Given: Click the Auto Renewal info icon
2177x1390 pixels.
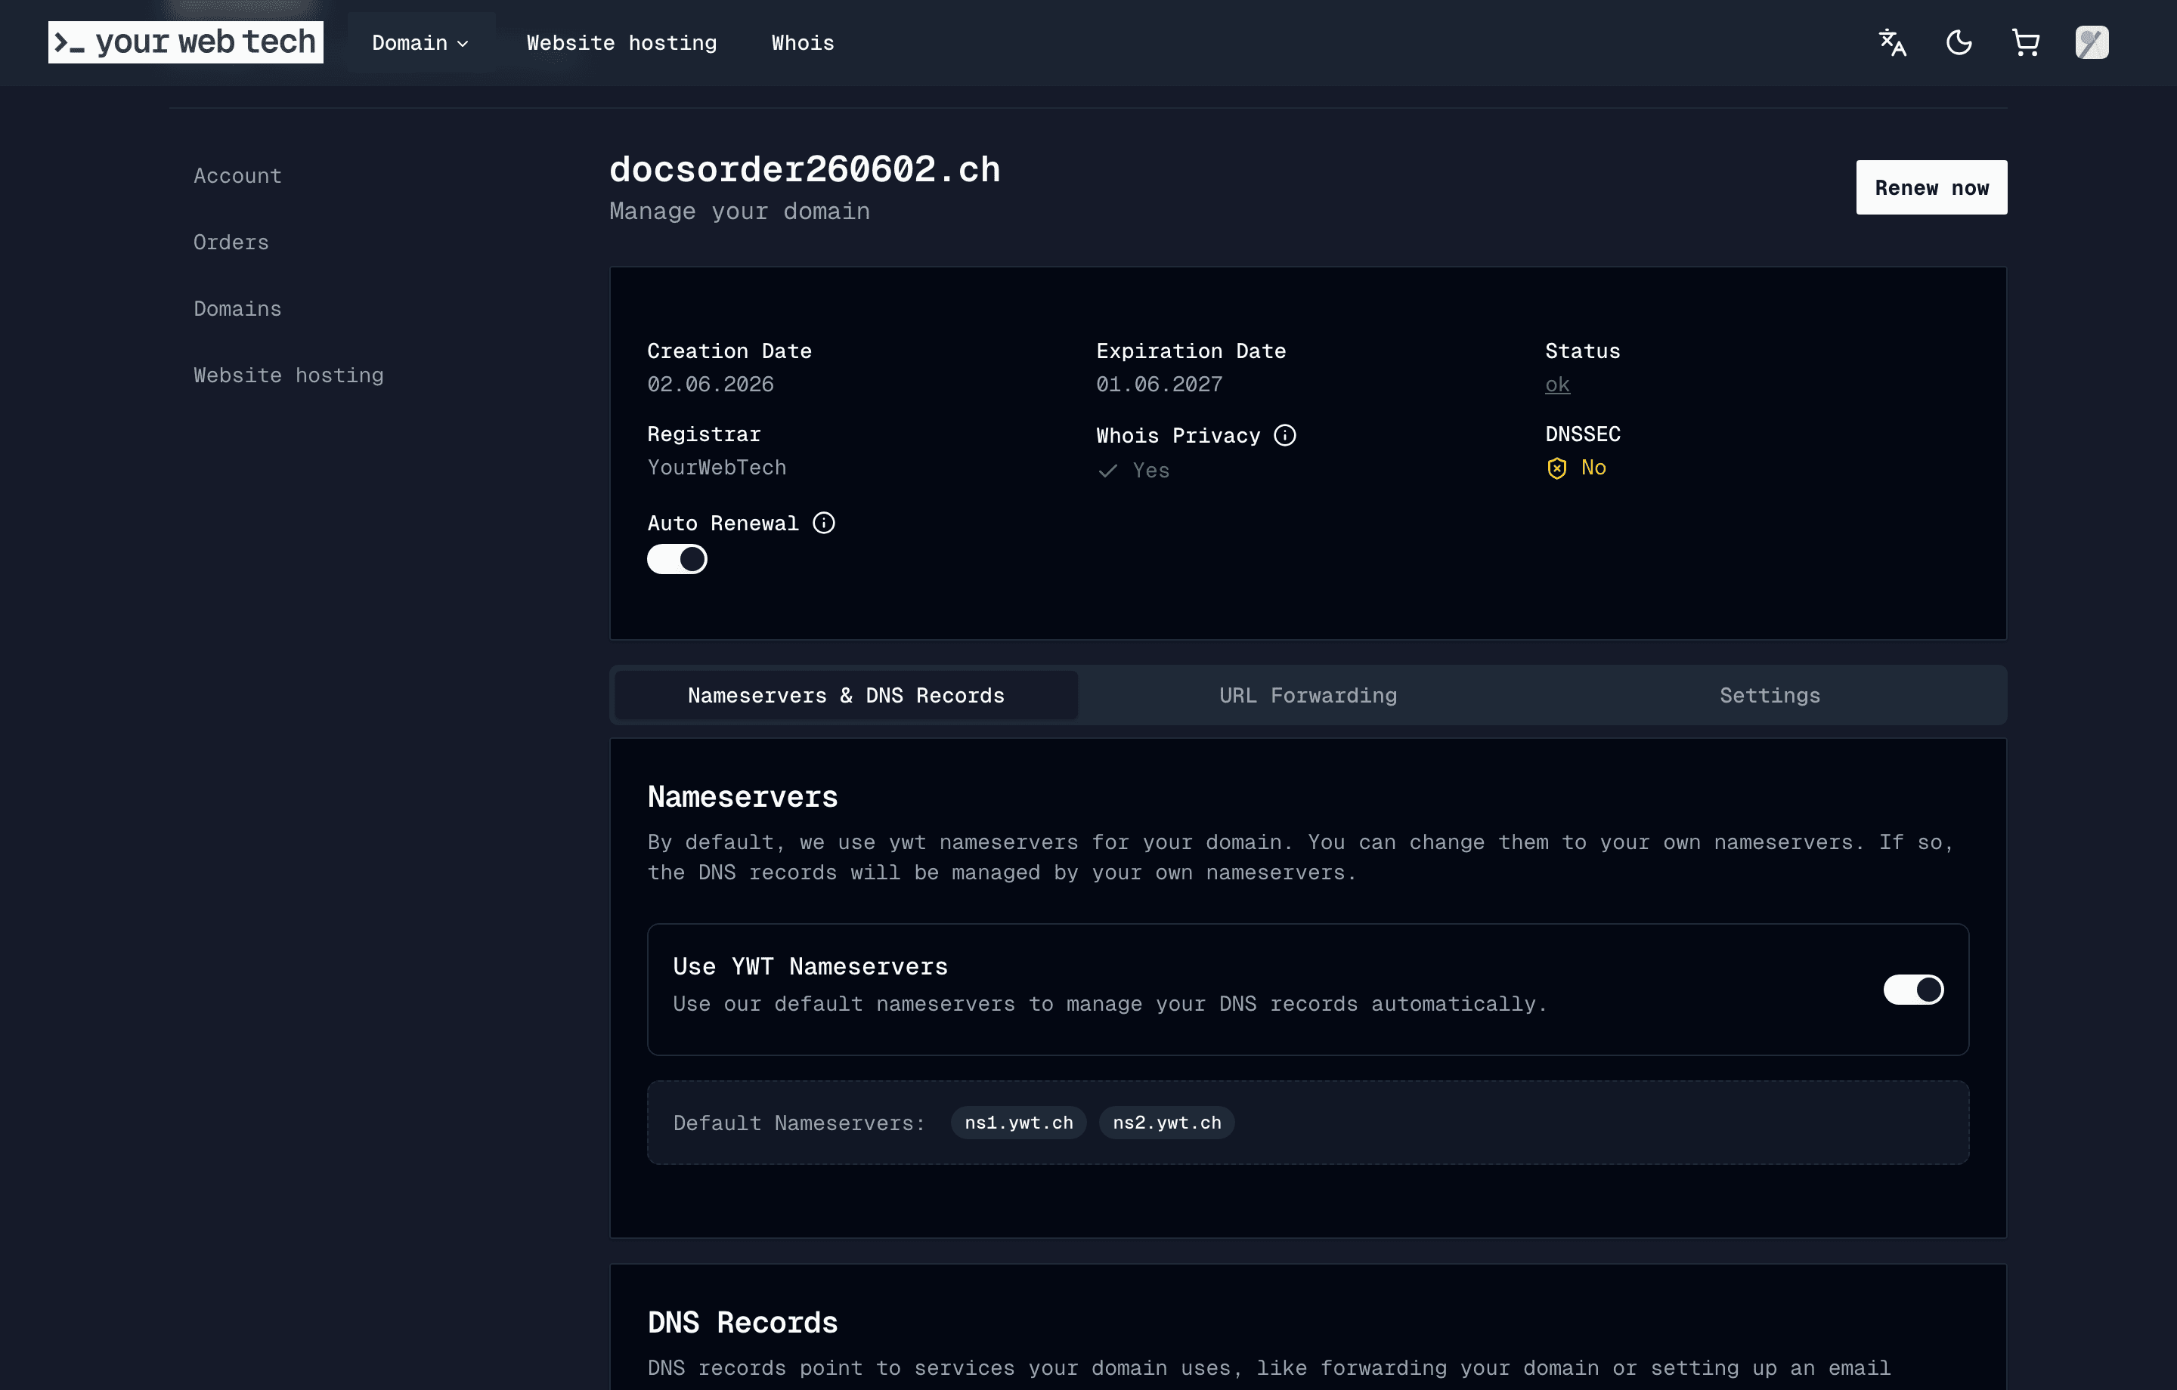Looking at the screenshot, I should [x=824, y=522].
